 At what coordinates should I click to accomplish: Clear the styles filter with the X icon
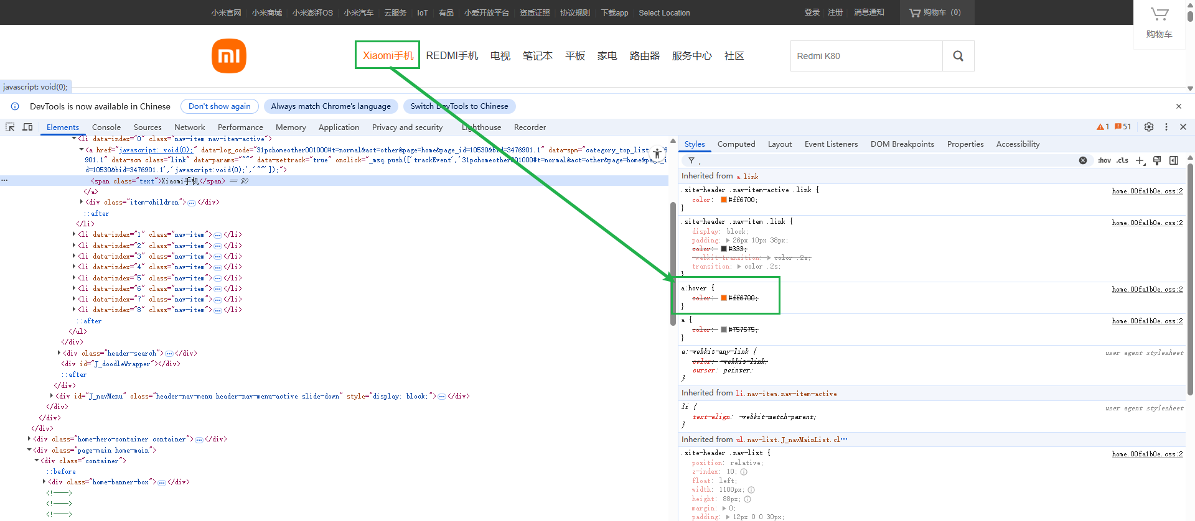[x=1083, y=160]
